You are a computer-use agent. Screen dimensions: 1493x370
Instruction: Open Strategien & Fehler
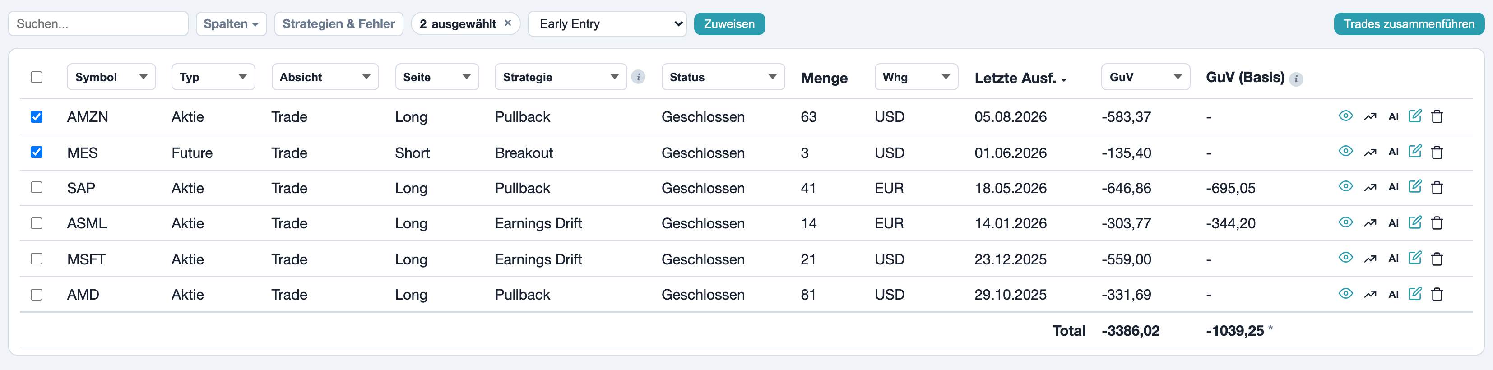(338, 24)
